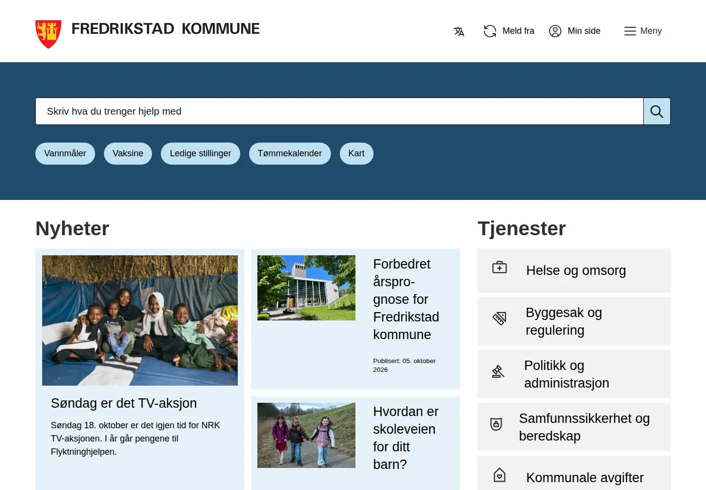706x490 pixels.
Task: Click the Meld fra link text
Action: 518,31
